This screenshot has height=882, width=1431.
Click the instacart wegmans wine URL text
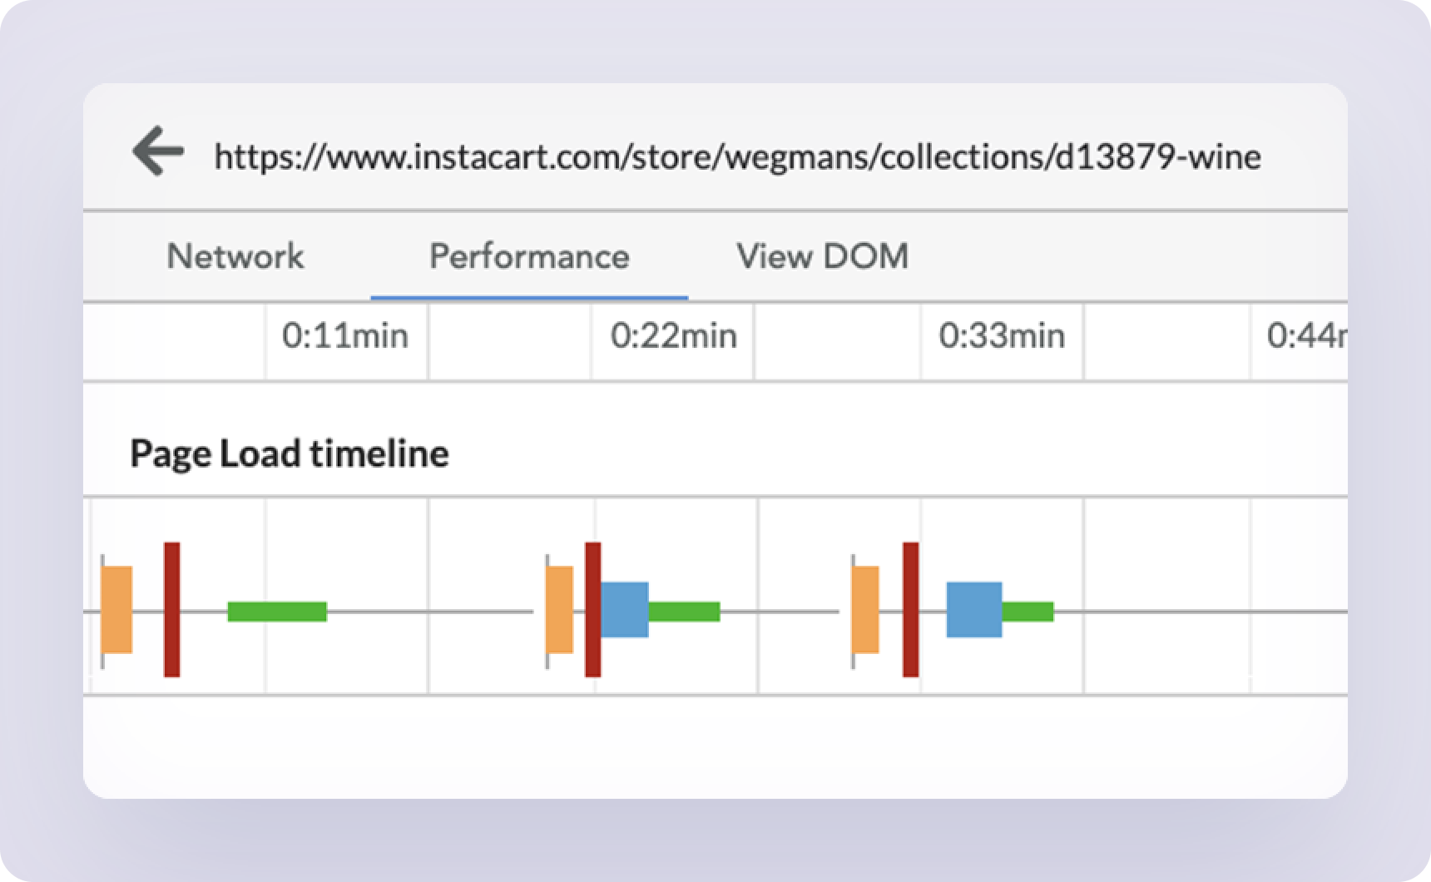point(737,156)
